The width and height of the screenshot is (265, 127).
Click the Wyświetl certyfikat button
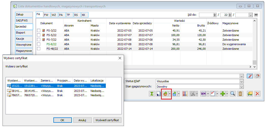(x=107, y=120)
